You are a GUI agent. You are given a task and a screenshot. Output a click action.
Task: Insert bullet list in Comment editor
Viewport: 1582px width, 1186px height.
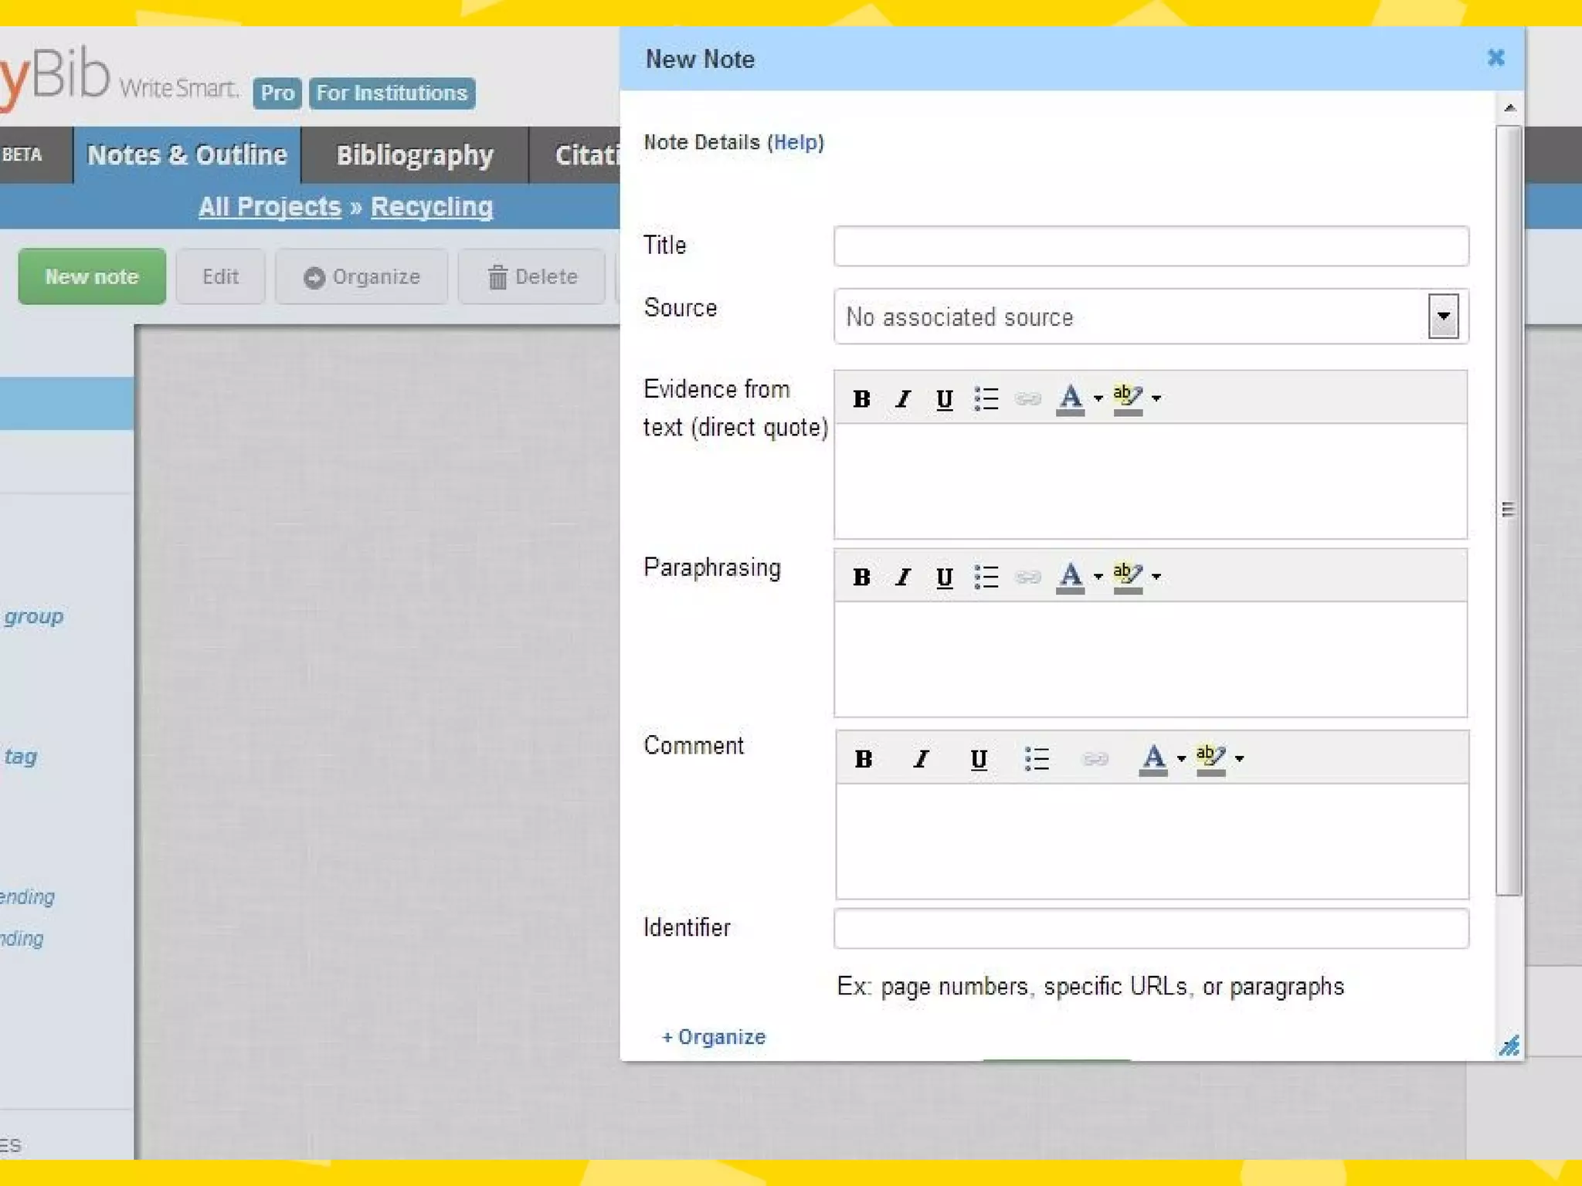[x=1036, y=758]
